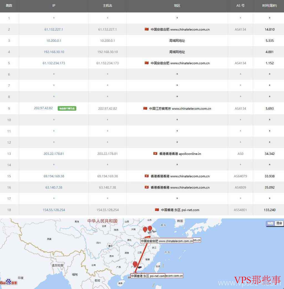Click hostname cell 203.22.178.81
This screenshot has width=284, height=289.
click(107, 154)
